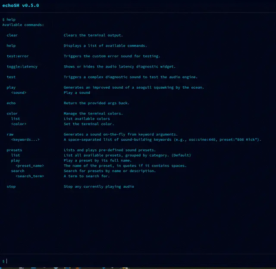
Task: Click the '<sound>' argument under play
Action: coord(19,93)
